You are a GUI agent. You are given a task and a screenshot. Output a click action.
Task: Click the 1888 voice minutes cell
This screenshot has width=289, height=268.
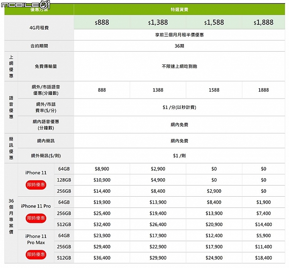pos(263,90)
